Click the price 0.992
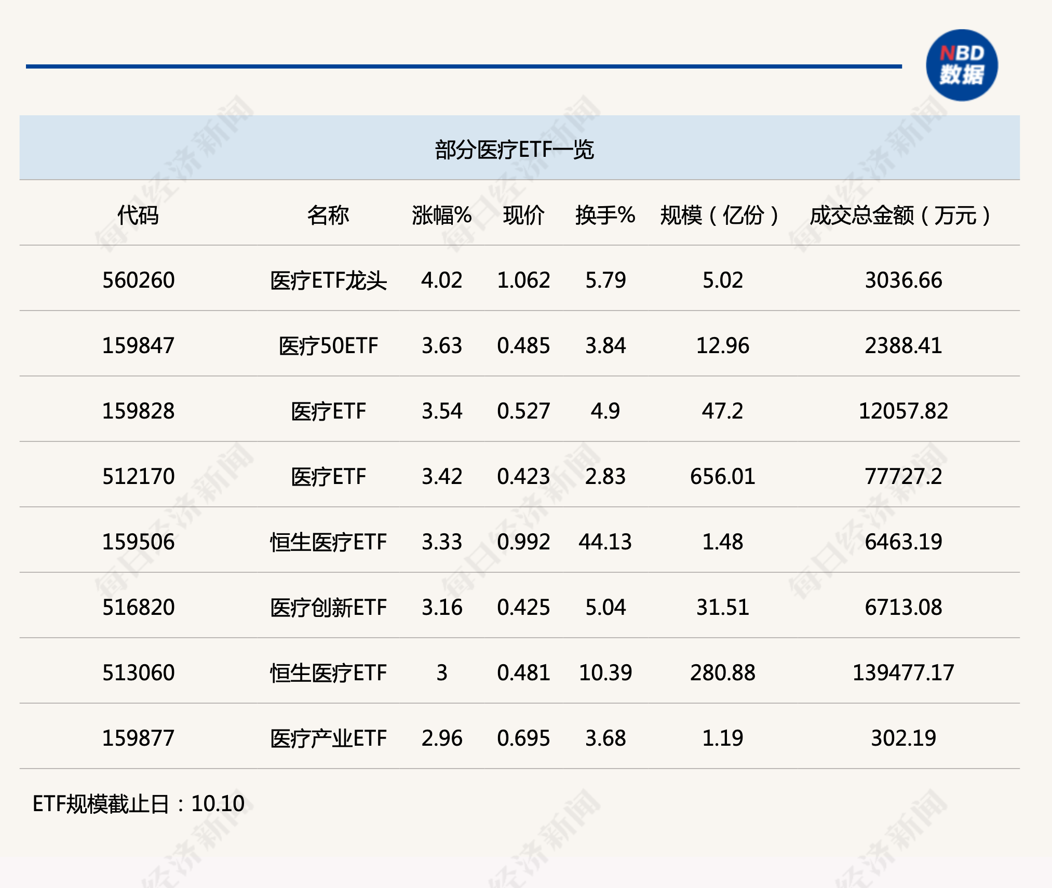The height and width of the screenshot is (888, 1052). [x=523, y=542]
